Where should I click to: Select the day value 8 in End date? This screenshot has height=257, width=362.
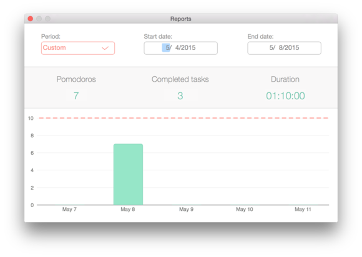click(x=281, y=48)
